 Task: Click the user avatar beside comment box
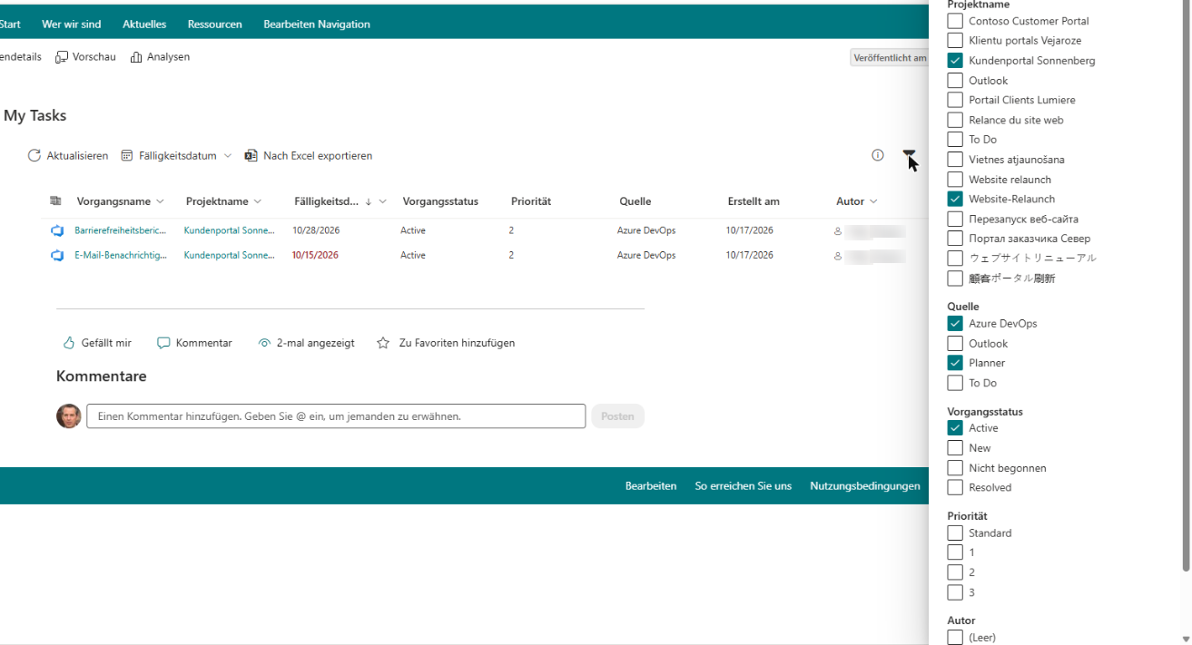pos(69,416)
